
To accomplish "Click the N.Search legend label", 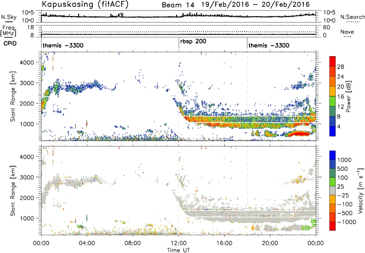I will (x=353, y=17).
